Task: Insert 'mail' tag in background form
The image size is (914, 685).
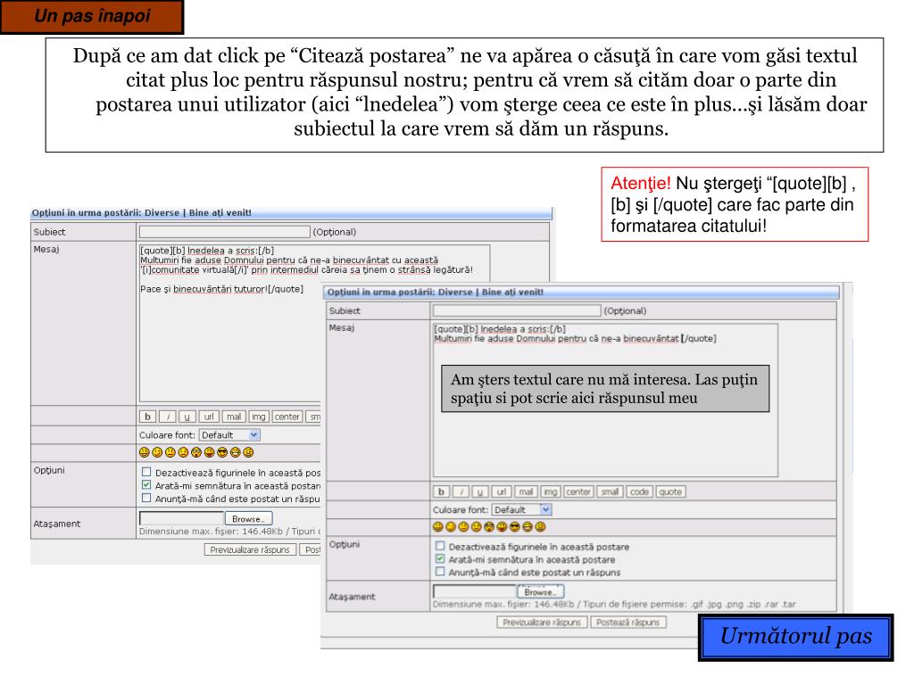Action: point(234,417)
